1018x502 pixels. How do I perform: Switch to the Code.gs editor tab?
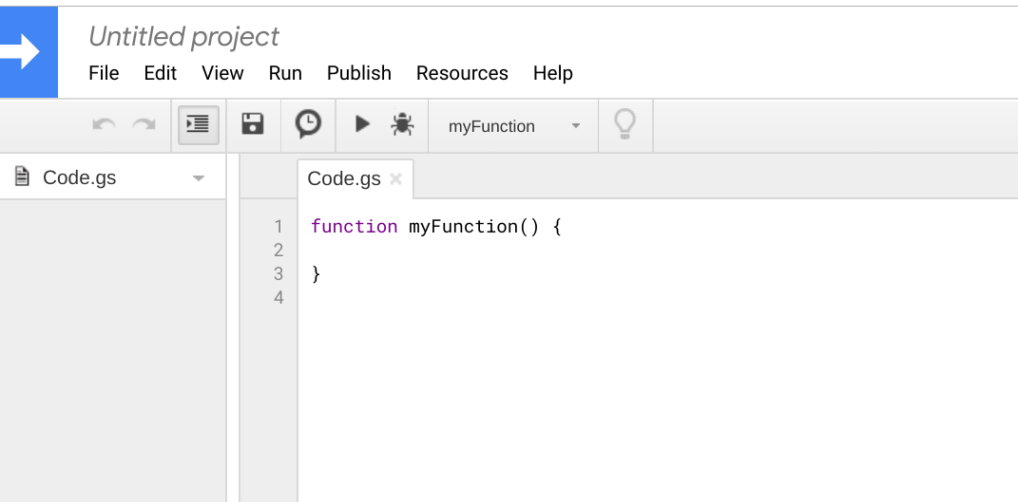(344, 178)
